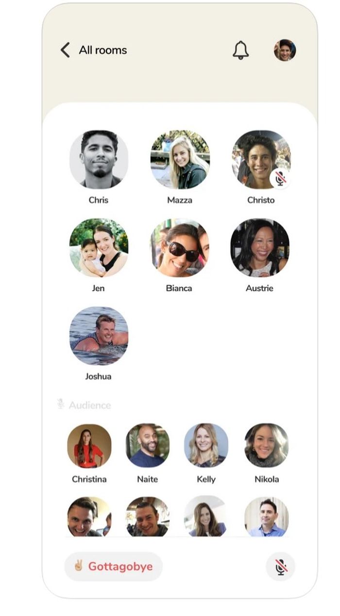340x616 pixels.
Task: Tap the muted mic badge on Christo
Action: pos(280,178)
